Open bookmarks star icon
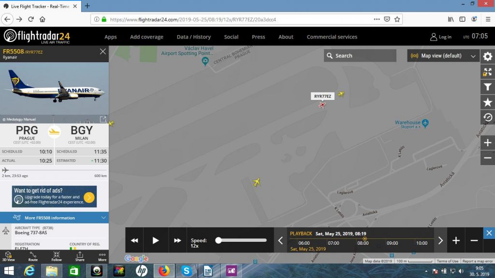 [x=488, y=102]
